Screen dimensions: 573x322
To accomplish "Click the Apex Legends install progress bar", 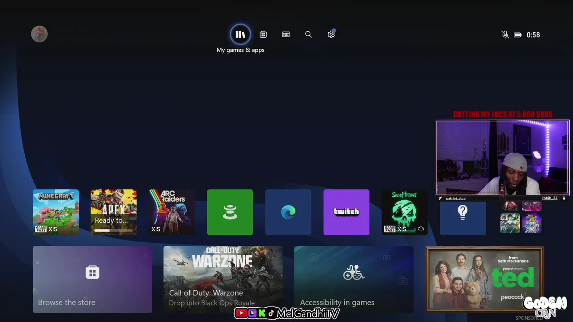I will pos(114,230).
